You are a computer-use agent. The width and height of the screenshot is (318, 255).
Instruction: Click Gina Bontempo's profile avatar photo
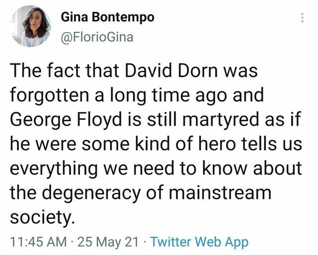[31, 26]
